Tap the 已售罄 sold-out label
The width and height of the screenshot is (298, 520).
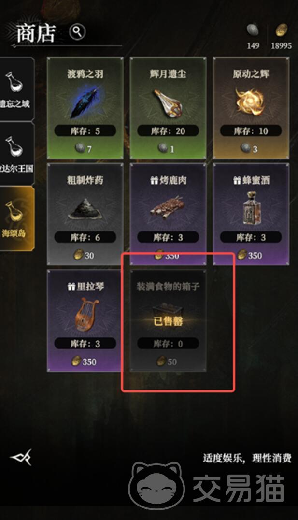168,321
